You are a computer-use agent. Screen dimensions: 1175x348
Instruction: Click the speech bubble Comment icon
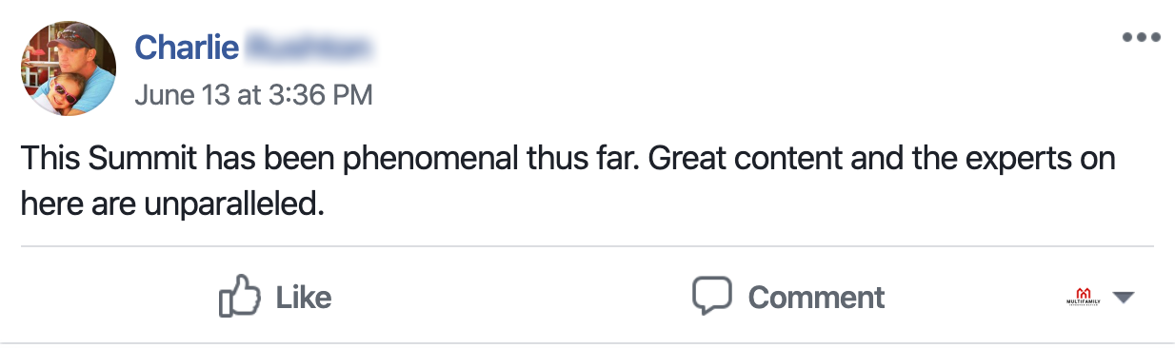pos(712,297)
